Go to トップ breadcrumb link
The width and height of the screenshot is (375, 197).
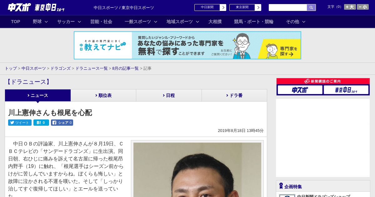click(11, 68)
